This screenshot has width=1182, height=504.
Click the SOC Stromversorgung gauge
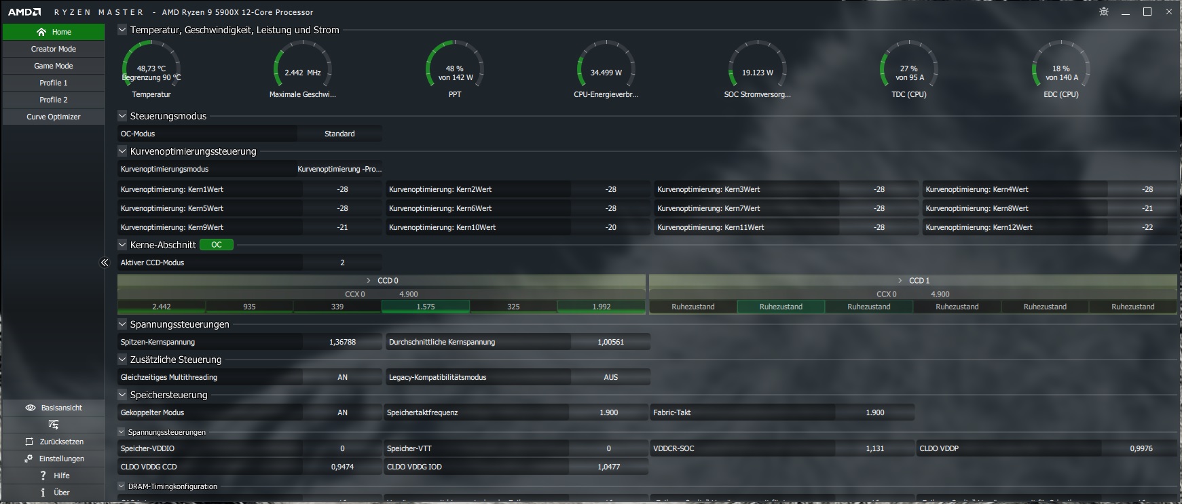pyautogui.click(x=758, y=69)
